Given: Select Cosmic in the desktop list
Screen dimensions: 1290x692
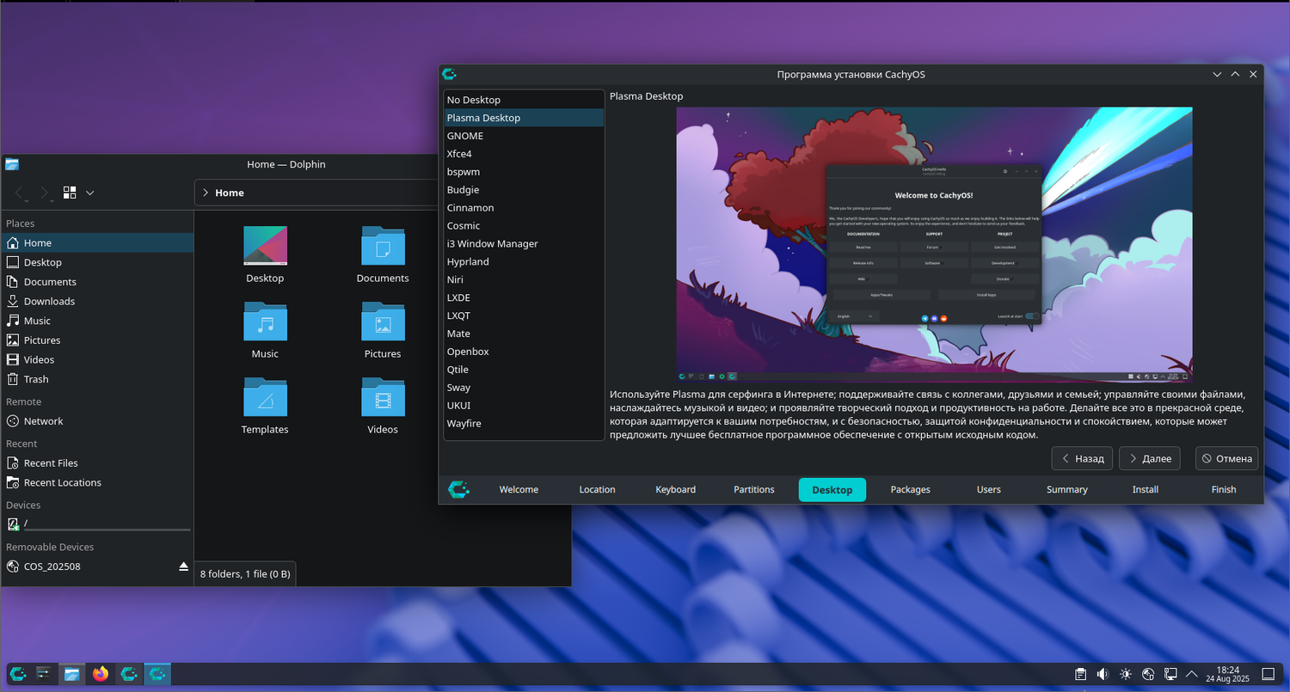Looking at the screenshot, I should tap(524, 226).
